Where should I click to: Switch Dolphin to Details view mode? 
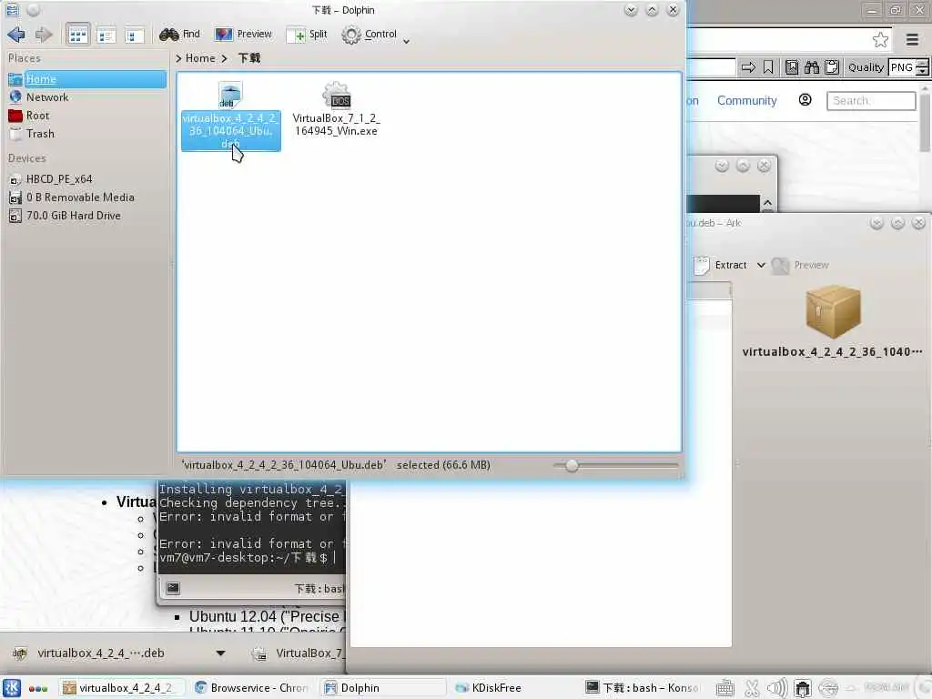coord(106,35)
